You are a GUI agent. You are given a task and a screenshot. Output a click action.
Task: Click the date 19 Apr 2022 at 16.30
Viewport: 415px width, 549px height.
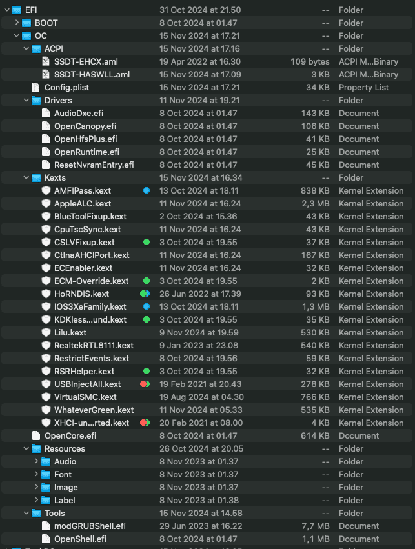point(200,62)
